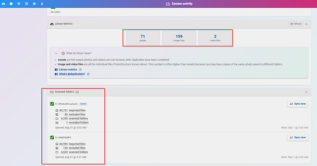The height and width of the screenshot is (166, 317).
Task: Click the 'No tasks' text
Action: [x=56, y=12]
